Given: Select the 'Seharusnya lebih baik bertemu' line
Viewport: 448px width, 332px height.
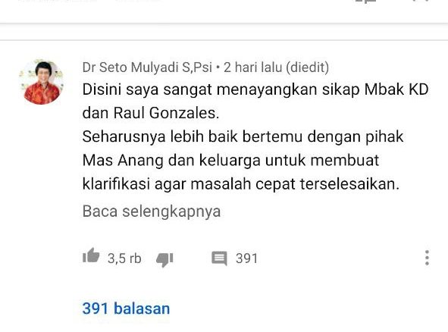Looking at the screenshot, I should click(x=243, y=136).
